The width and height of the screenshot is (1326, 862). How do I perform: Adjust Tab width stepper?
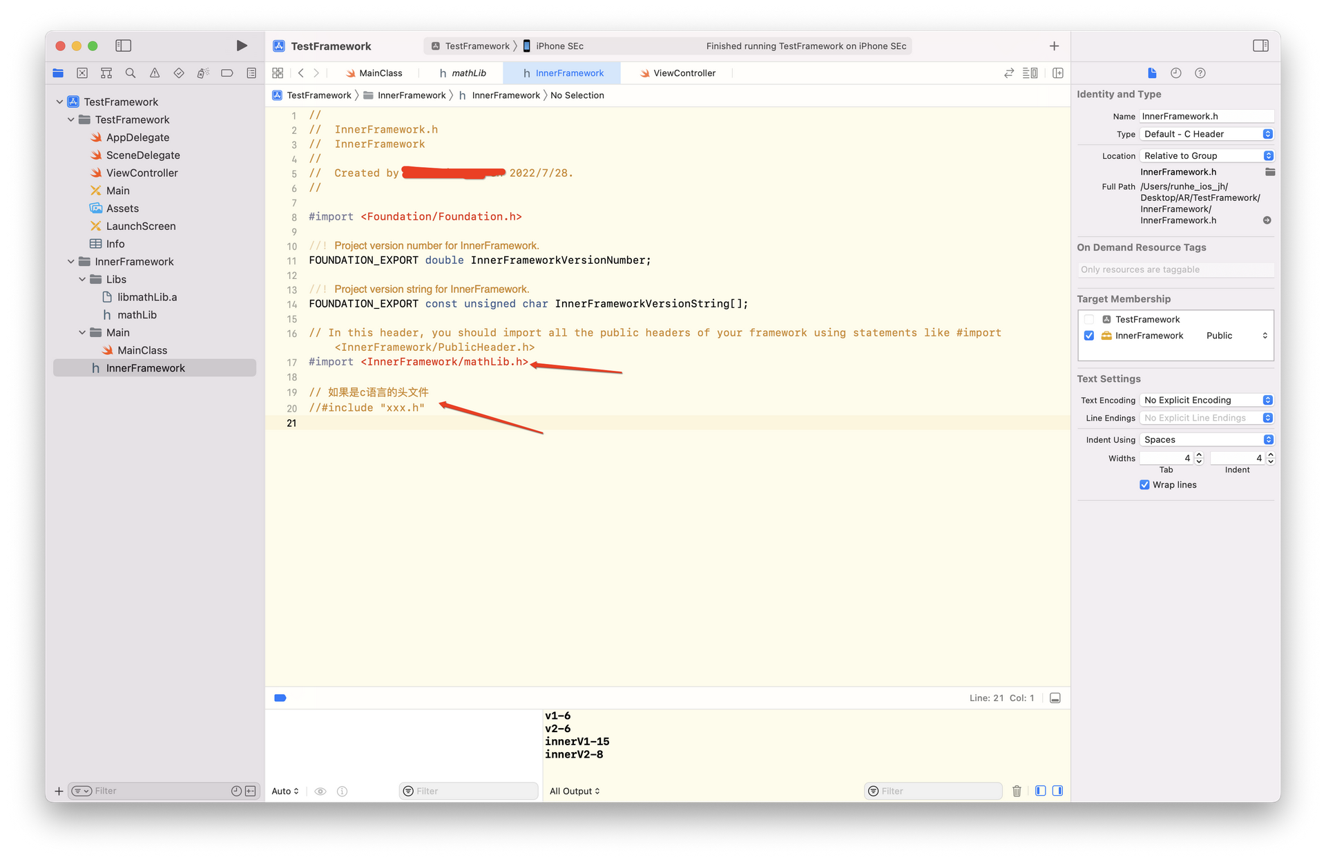[1199, 459]
